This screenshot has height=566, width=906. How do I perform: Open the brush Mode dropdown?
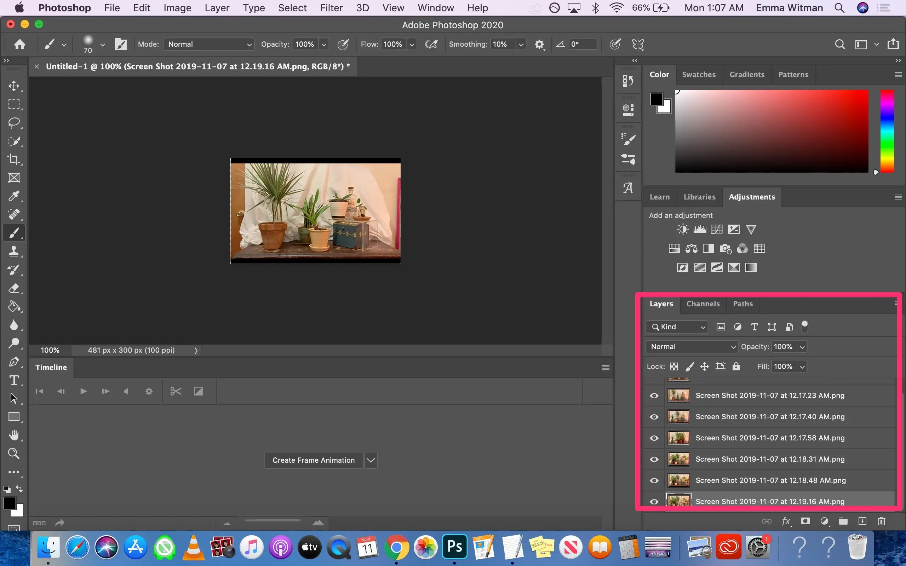[209, 44]
